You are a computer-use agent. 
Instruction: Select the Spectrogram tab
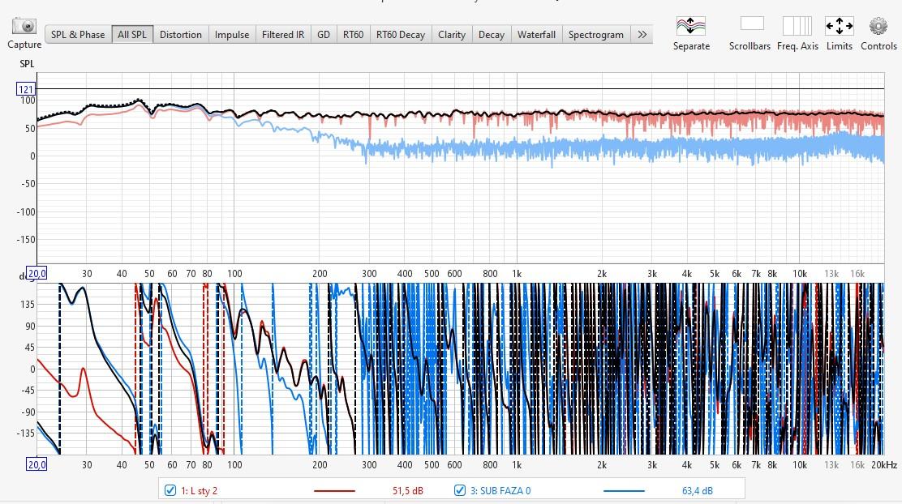click(595, 35)
